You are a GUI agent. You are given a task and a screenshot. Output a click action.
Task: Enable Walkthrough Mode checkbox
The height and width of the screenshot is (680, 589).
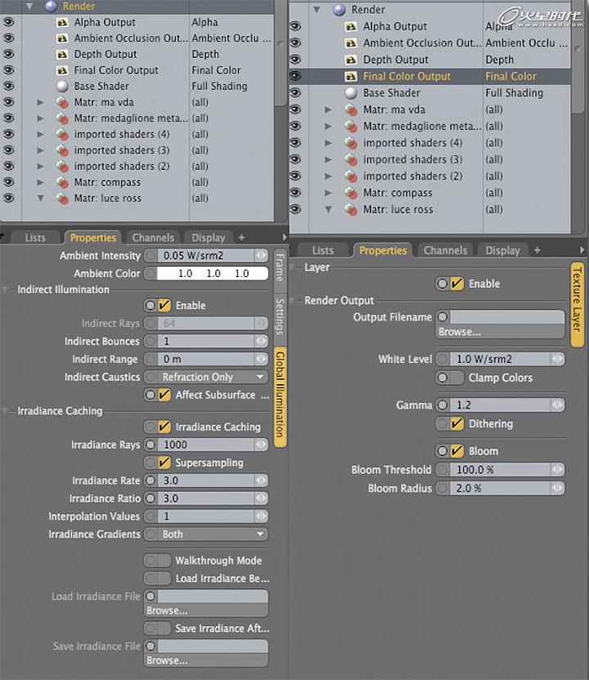click(x=164, y=561)
